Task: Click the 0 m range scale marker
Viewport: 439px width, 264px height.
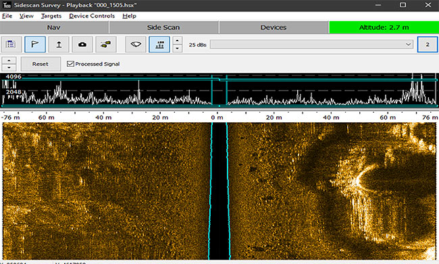Action: pos(217,117)
